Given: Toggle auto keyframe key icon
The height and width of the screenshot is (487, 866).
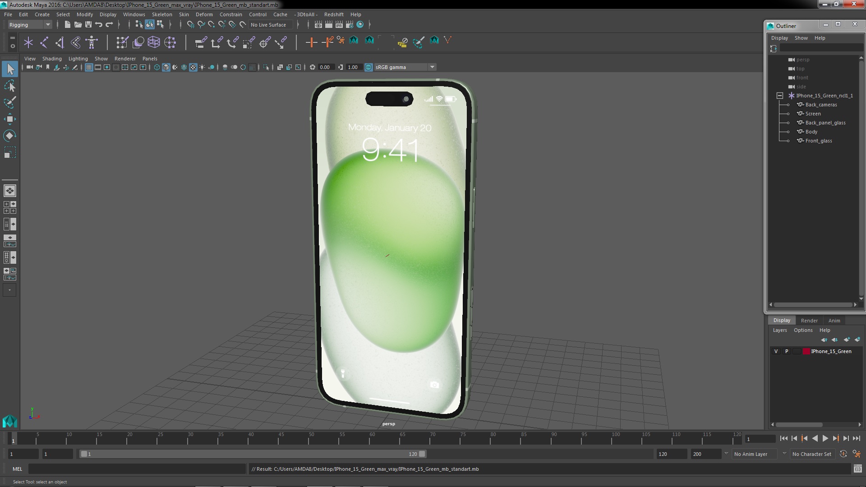Looking at the screenshot, I should tap(843, 454).
